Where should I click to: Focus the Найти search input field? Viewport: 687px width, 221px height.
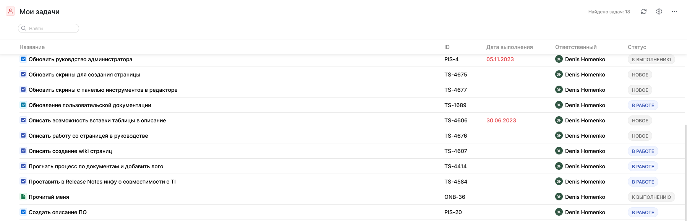(x=52, y=28)
